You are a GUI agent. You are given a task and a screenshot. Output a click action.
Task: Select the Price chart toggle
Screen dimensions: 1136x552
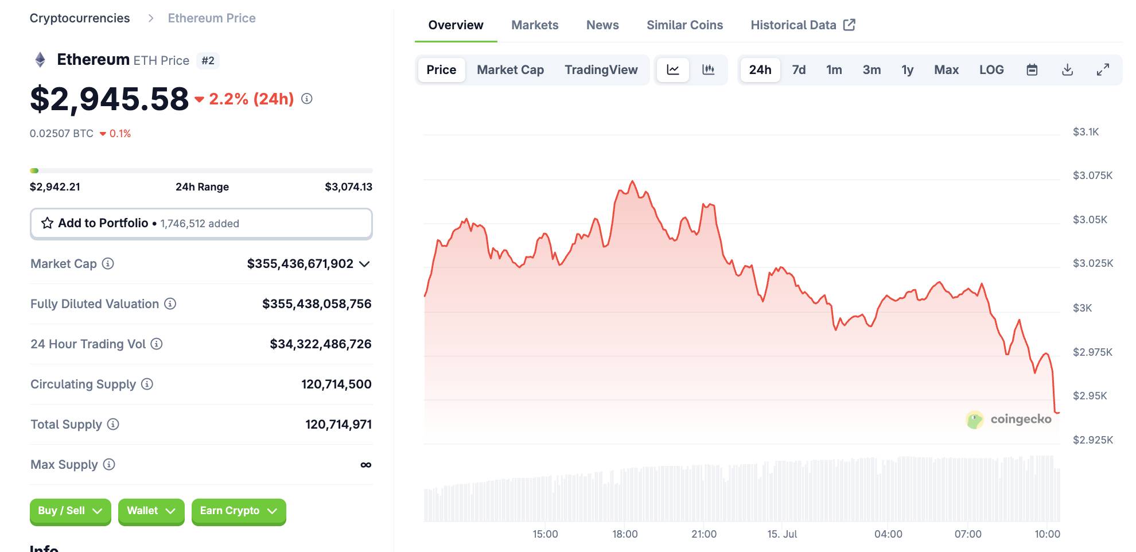(441, 70)
